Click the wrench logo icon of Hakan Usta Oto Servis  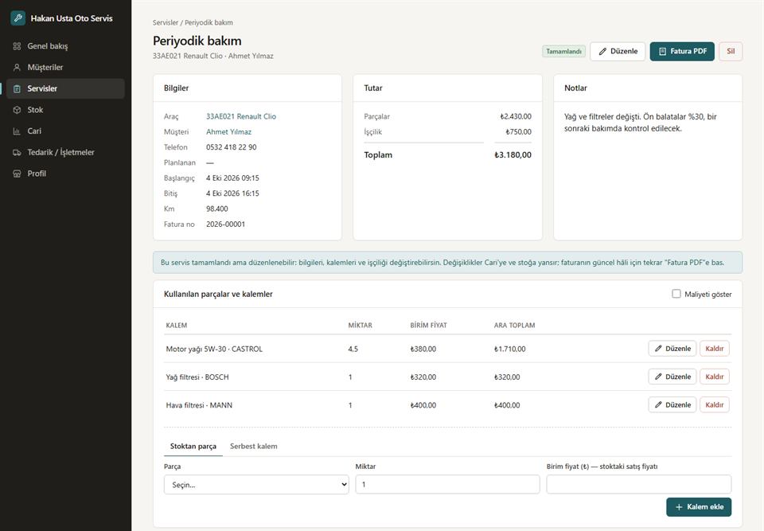[18, 18]
